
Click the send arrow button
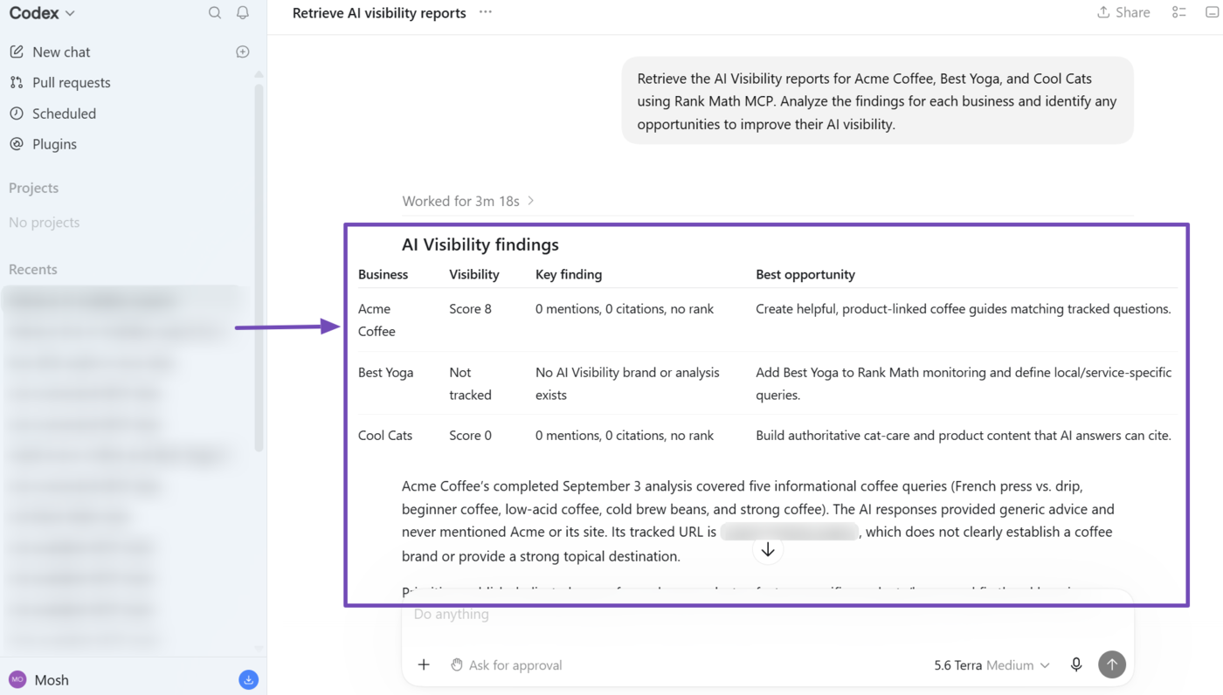pos(1112,664)
